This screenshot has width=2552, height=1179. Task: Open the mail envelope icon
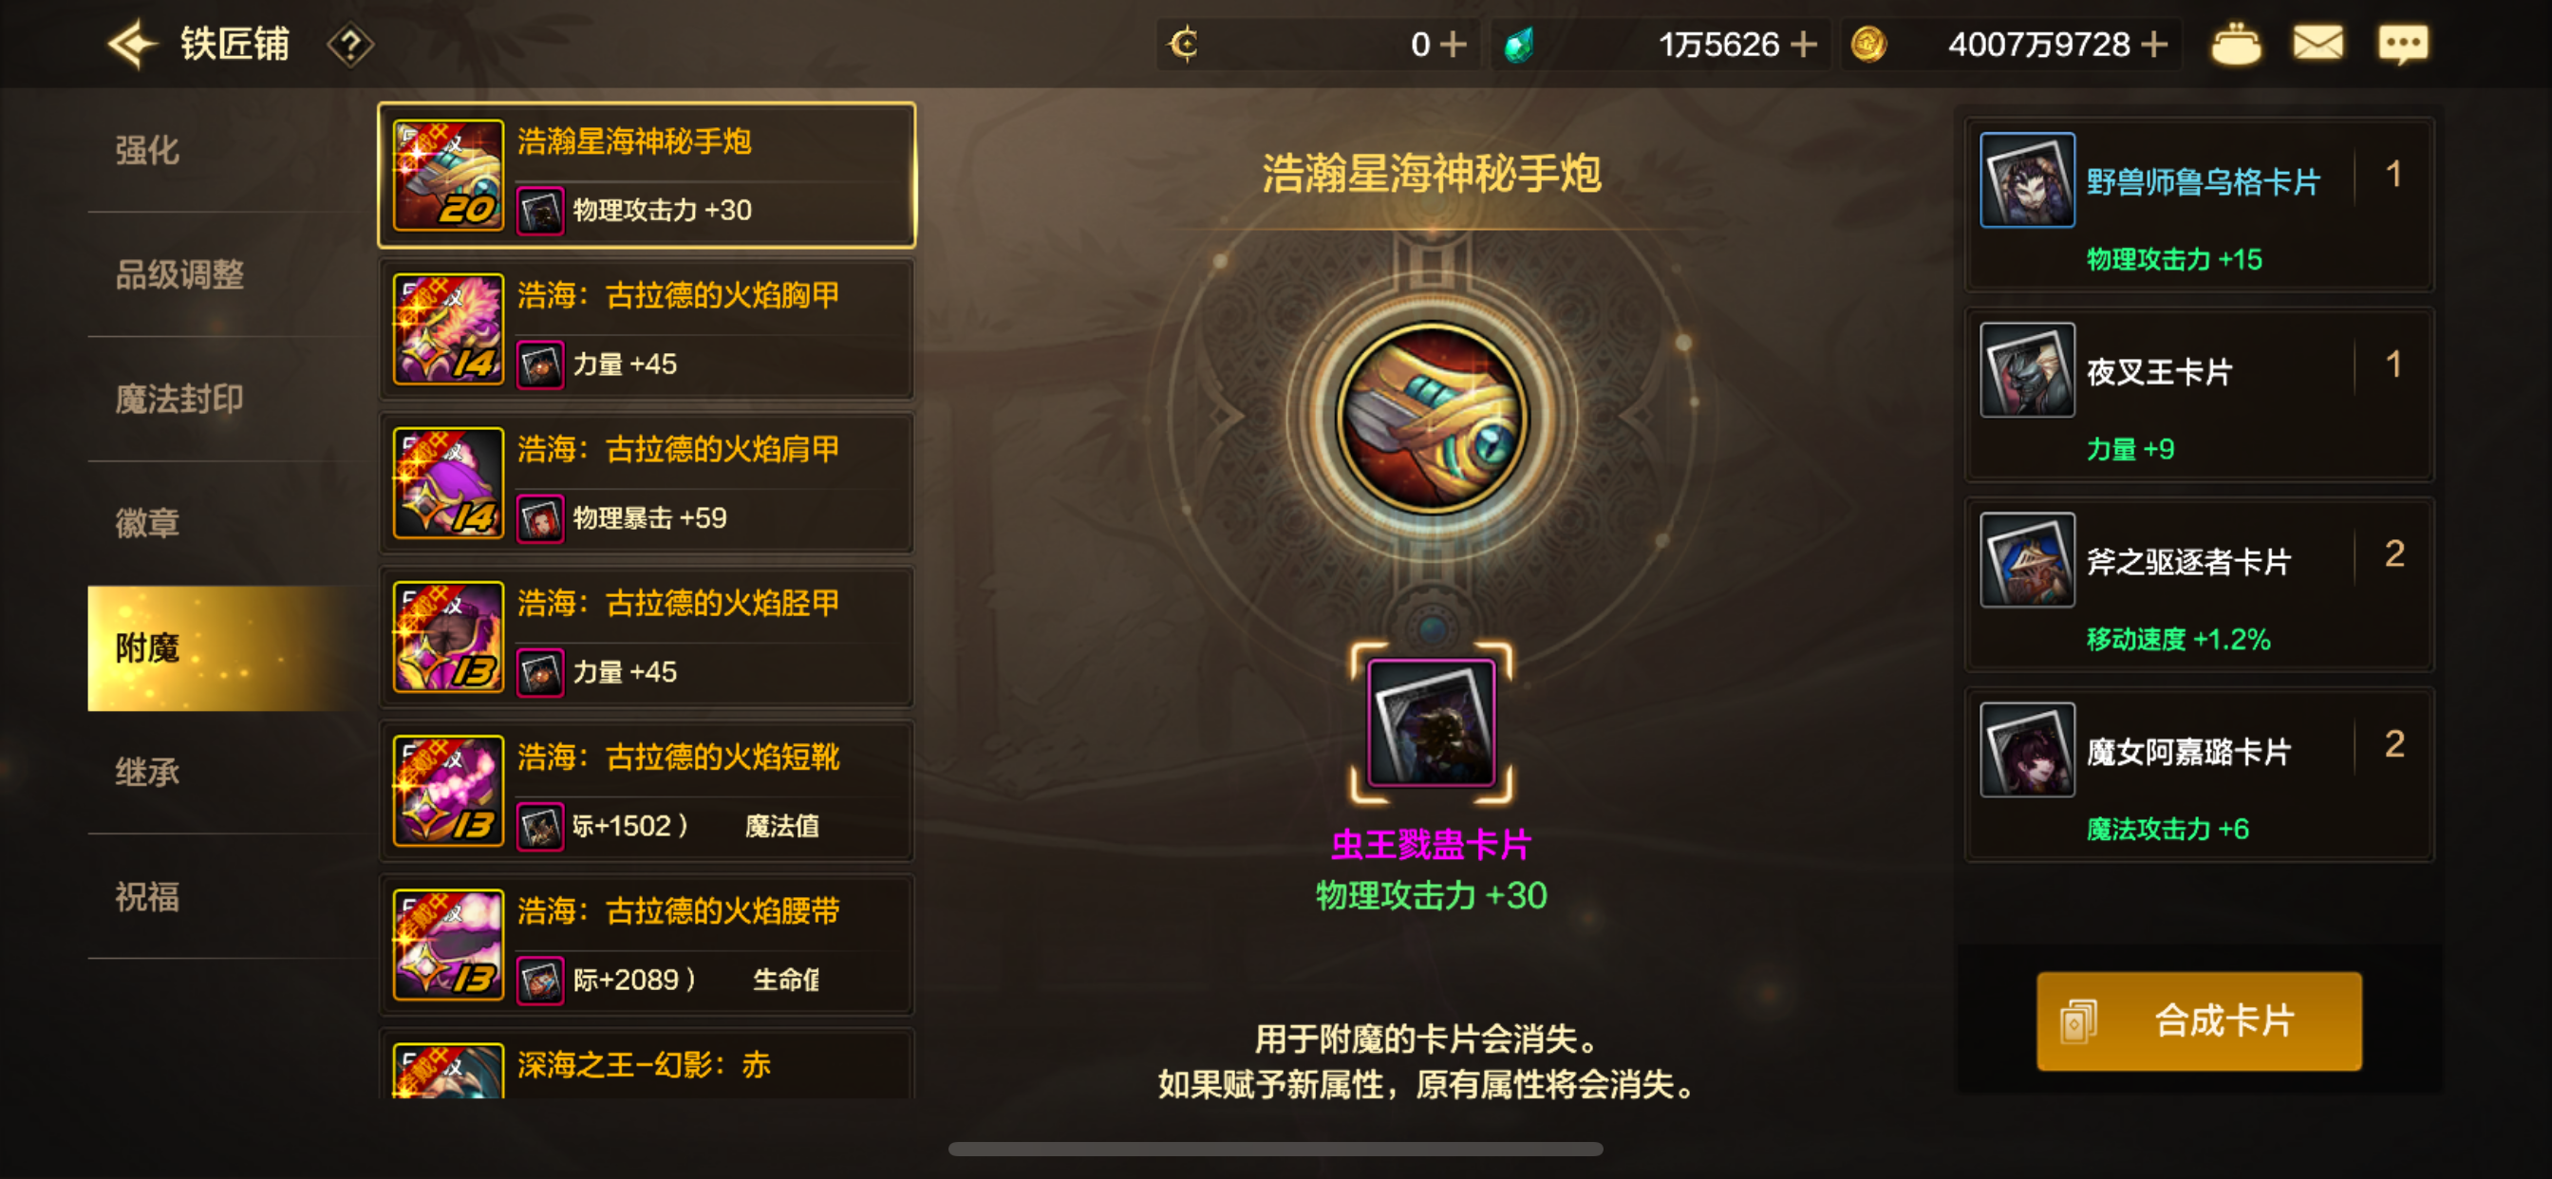[x=2318, y=45]
